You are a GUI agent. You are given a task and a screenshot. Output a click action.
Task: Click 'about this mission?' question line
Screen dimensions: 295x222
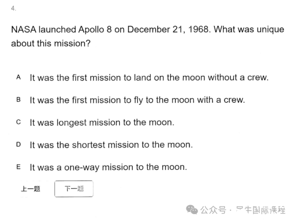[51, 44]
